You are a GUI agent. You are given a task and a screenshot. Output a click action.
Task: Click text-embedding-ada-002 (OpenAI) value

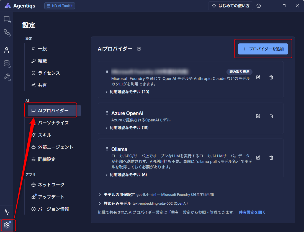(x=160, y=204)
